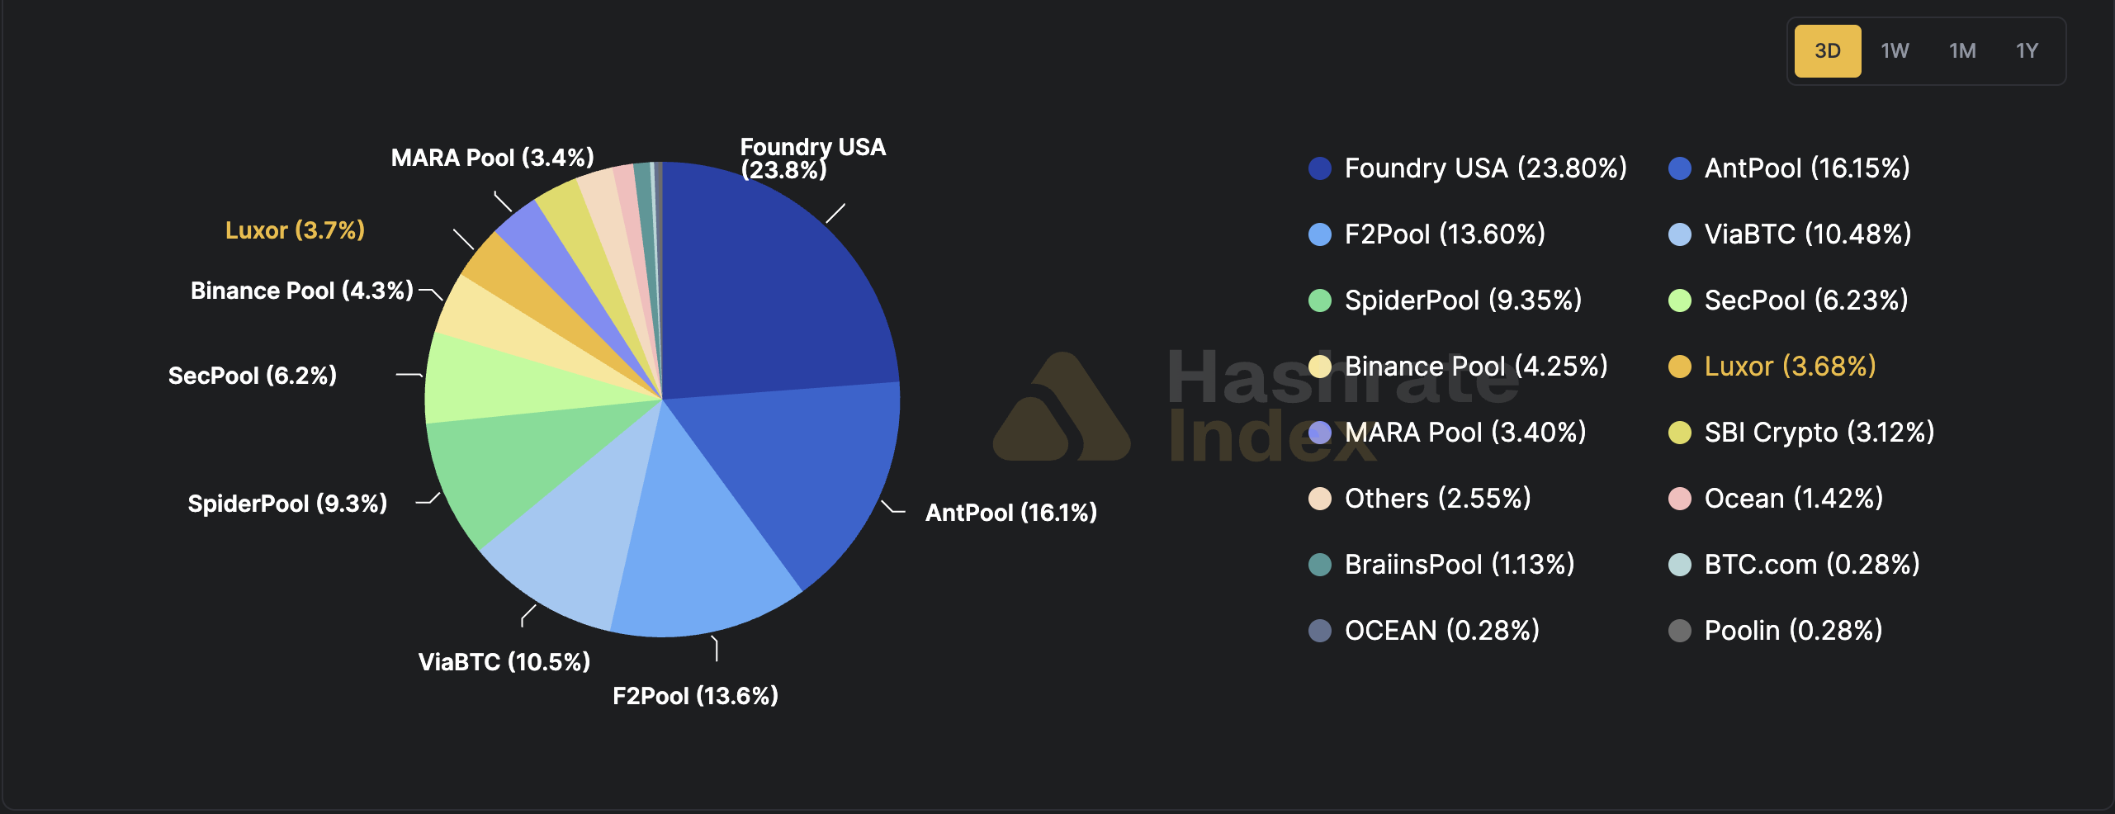This screenshot has width=2115, height=814.
Task: Click the SpiderPool legend color dot
Action: (1319, 301)
